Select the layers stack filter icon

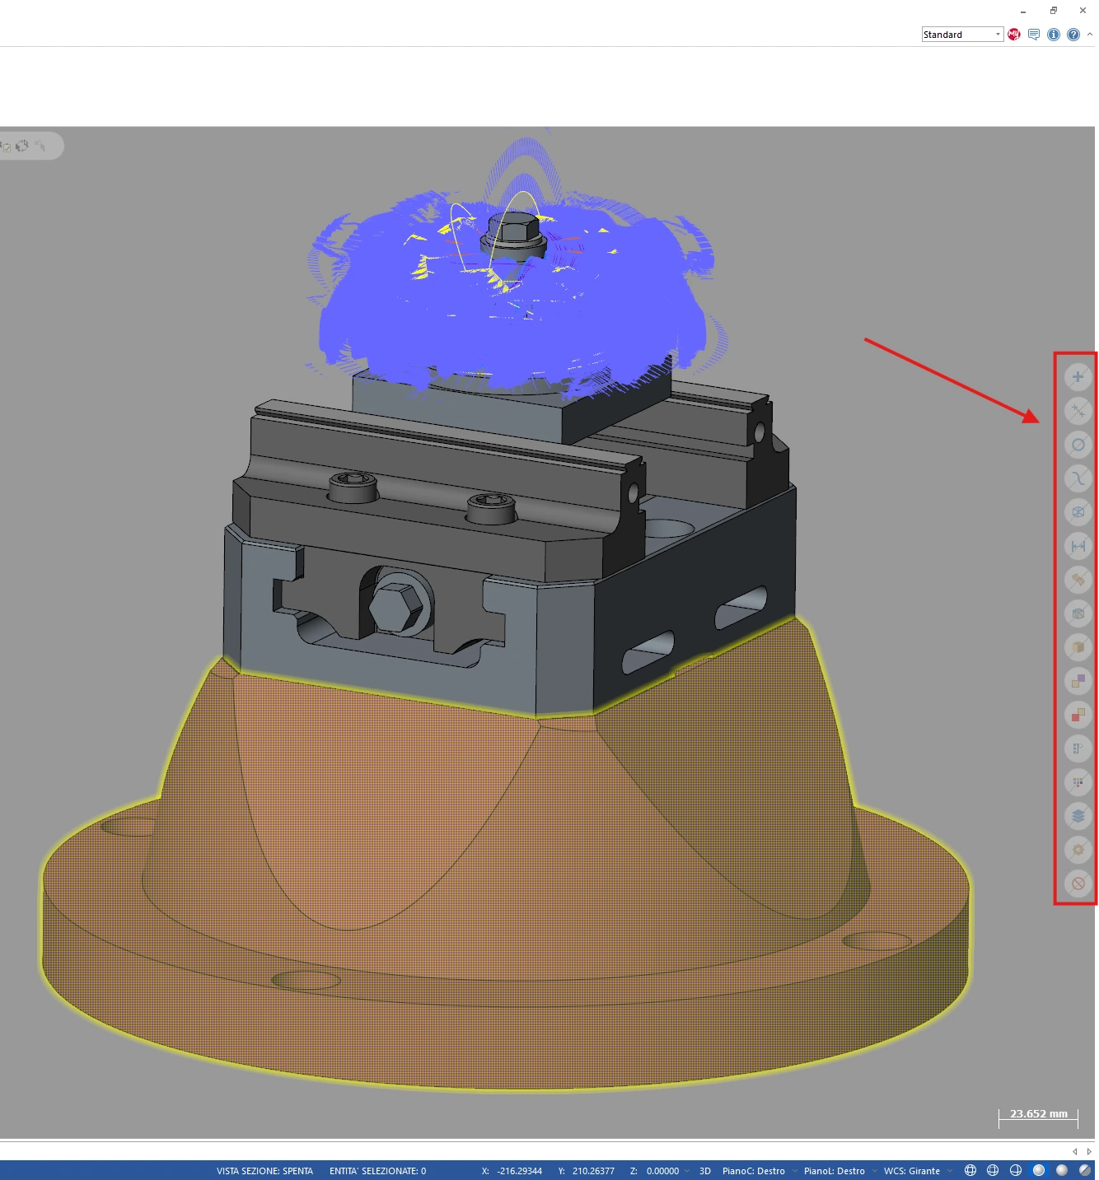(x=1078, y=816)
